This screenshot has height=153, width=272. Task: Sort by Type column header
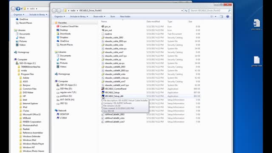tap(170, 22)
